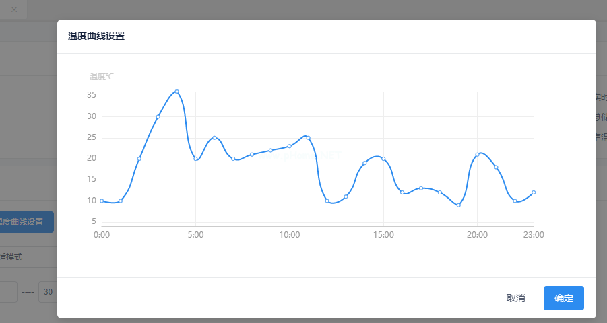Select the 20°C data point at 2:00

139,159
